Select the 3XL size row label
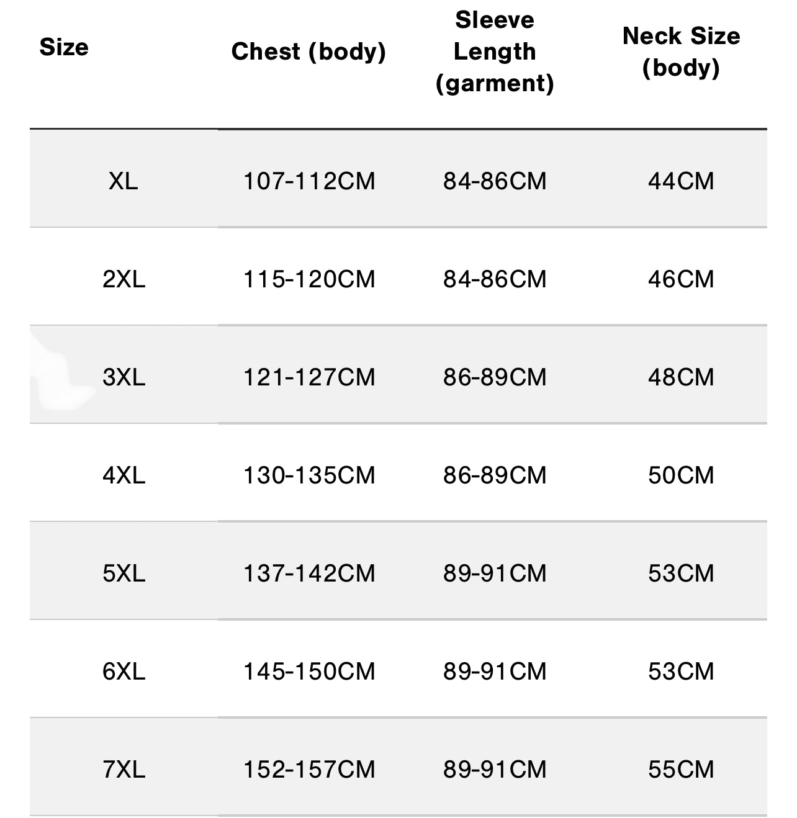This screenshot has width=797, height=818. pos(124,377)
